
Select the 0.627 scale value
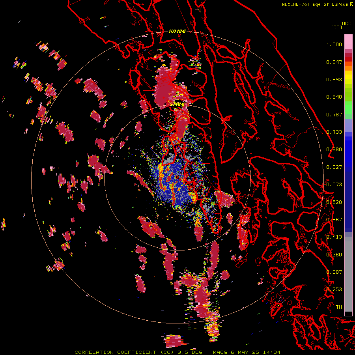coord(334,167)
